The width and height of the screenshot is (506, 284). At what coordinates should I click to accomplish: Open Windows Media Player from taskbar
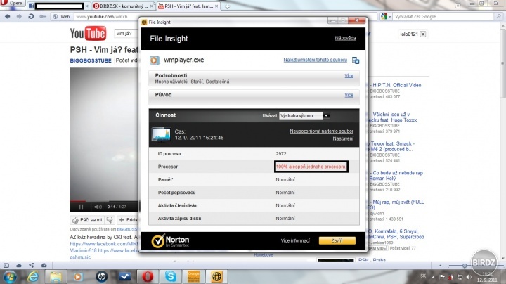click(78, 276)
